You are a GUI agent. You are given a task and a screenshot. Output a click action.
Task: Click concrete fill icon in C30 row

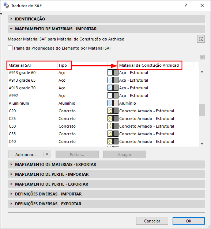[110, 126]
